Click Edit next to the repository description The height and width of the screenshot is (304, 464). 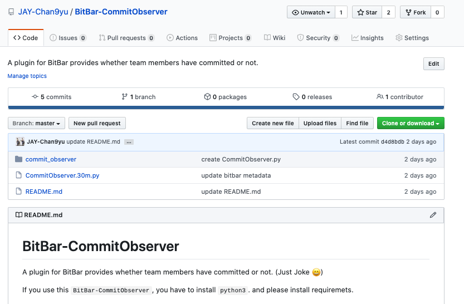point(433,64)
